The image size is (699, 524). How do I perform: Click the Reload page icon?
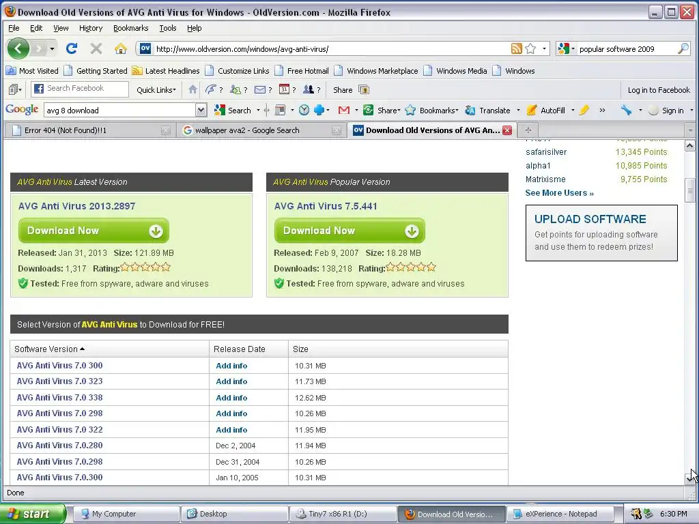[72, 48]
